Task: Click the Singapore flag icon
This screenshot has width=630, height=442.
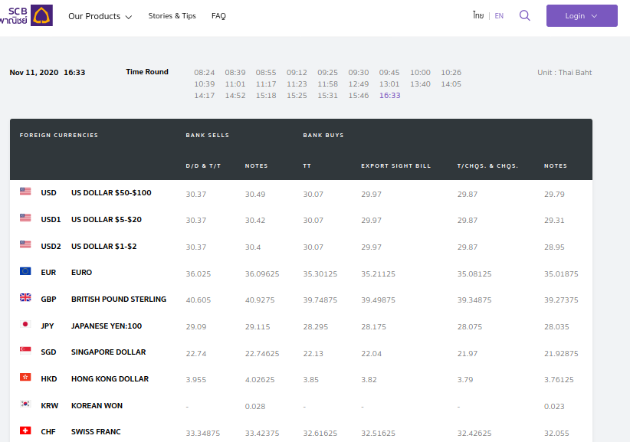Action: click(25, 352)
